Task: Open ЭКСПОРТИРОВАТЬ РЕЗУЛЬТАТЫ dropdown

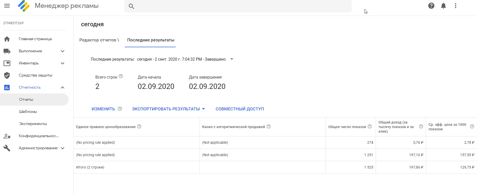Action: [168, 109]
